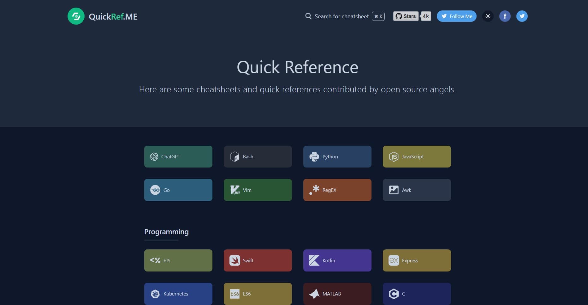Click the MATLAB peak logo icon
The height and width of the screenshot is (305, 588).
tap(314, 294)
